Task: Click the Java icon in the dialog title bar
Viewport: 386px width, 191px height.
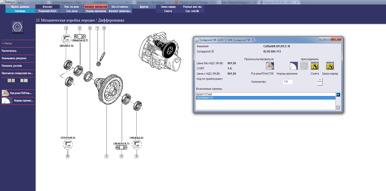Action: click(x=197, y=40)
